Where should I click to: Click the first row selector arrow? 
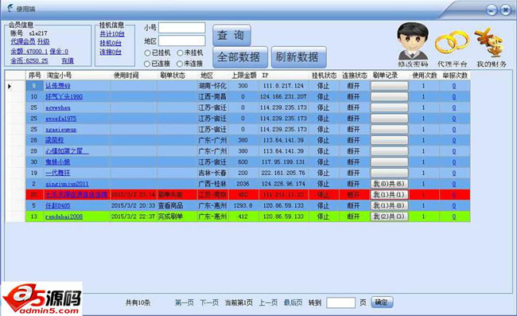[x=10, y=86]
